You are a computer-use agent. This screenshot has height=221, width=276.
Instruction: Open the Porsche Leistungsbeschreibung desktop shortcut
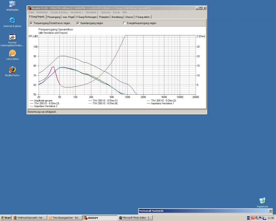pos(12,37)
